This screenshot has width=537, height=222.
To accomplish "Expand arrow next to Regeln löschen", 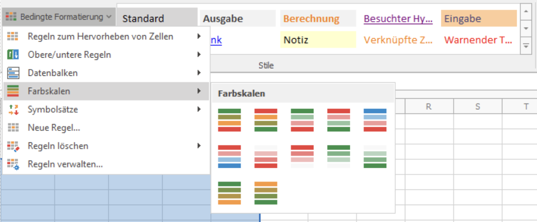I will coord(199,146).
